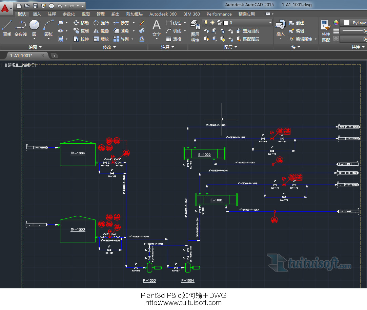Select the Mirror (镜像) tool
This screenshot has height=310, width=367.
(101, 31)
